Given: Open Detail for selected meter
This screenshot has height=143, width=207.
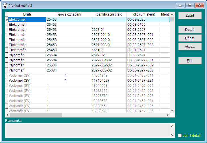Looking at the screenshot, I should pos(190,30).
